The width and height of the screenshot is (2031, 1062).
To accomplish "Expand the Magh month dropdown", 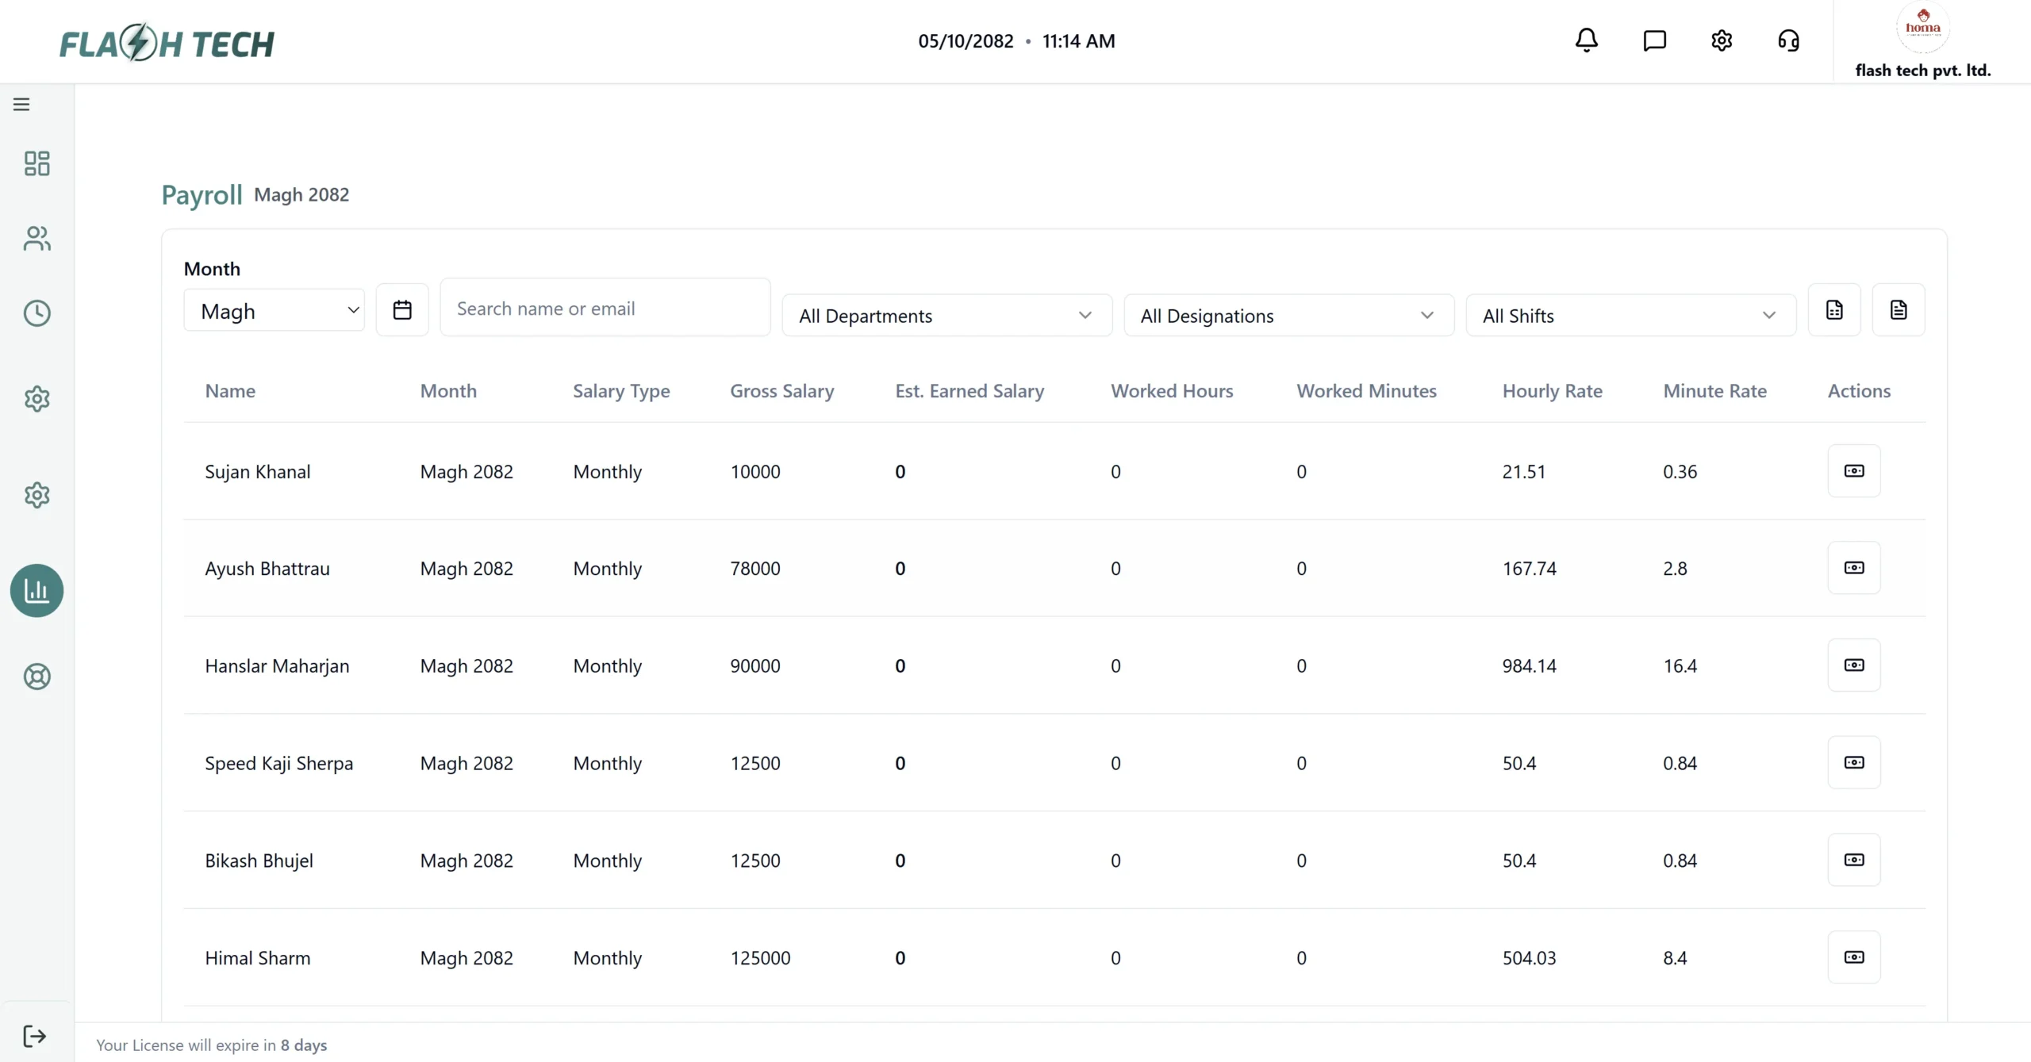I will click(x=274, y=311).
